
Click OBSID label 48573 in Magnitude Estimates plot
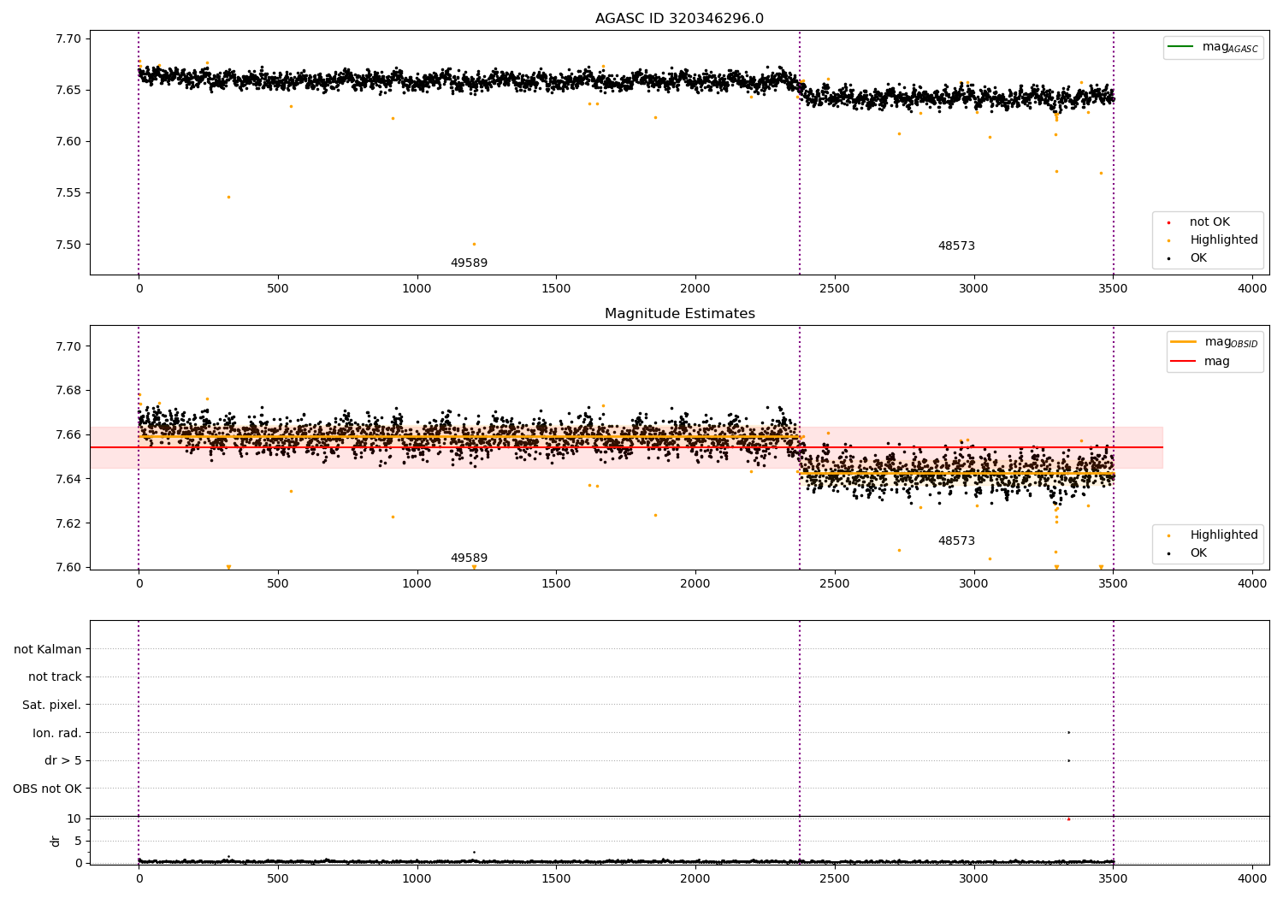(x=956, y=541)
